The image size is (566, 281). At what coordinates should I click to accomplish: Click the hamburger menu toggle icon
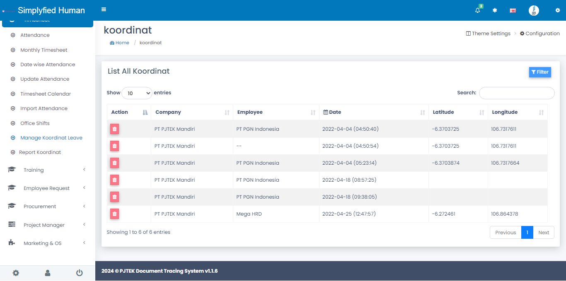(x=104, y=10)
